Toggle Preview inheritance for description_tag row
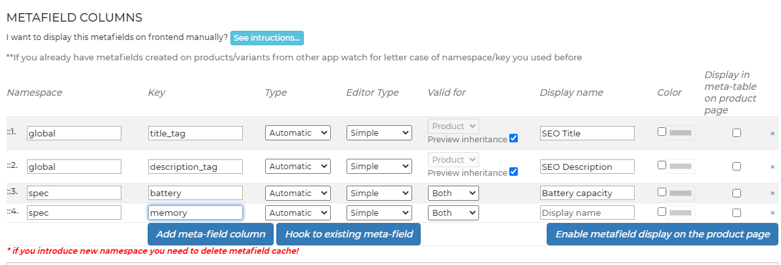 513,172
